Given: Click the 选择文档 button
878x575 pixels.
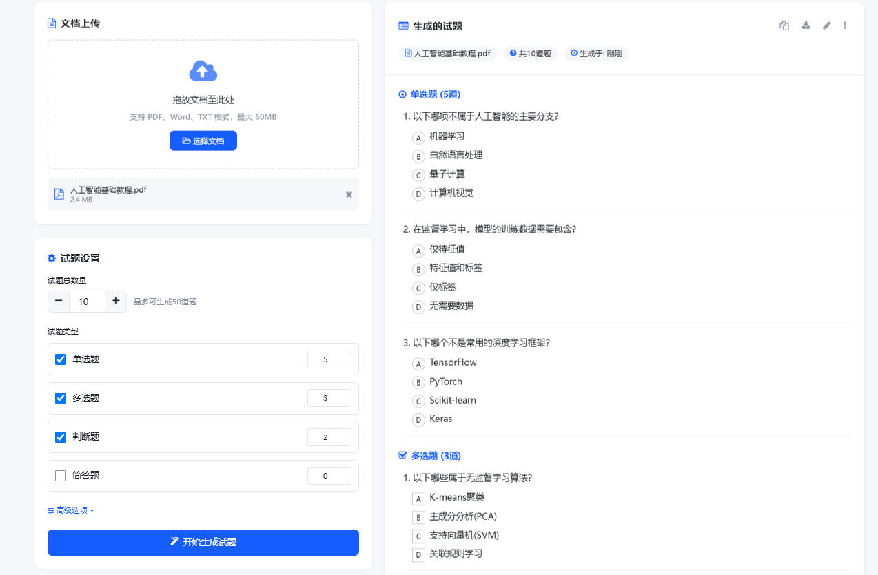Looking at the screenshot, I should pos(203,140).
